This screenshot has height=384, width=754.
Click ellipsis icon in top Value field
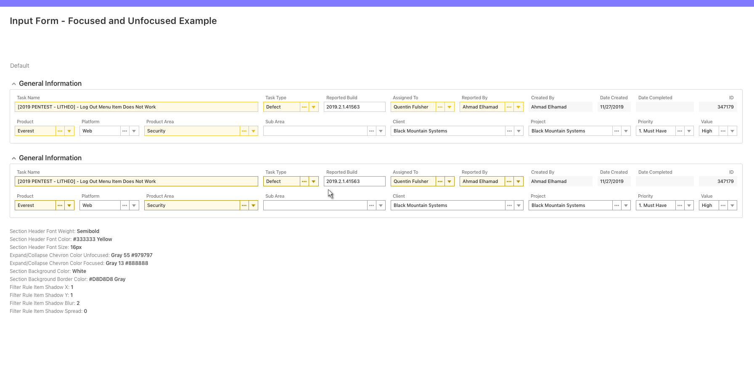point(723,131)
